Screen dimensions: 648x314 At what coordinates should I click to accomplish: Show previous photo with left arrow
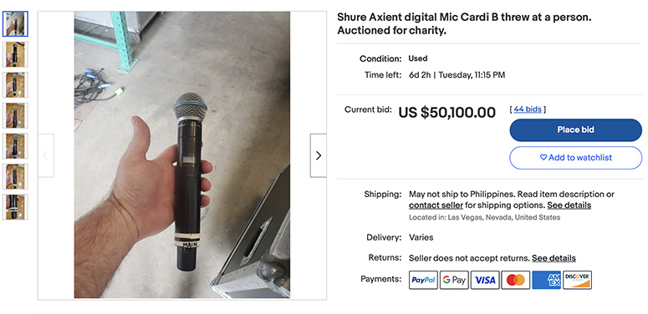(46, 155)
